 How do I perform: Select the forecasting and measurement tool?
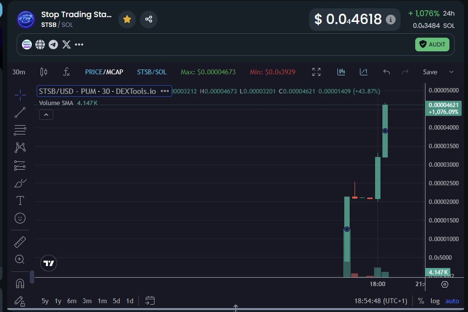point(20,165)
